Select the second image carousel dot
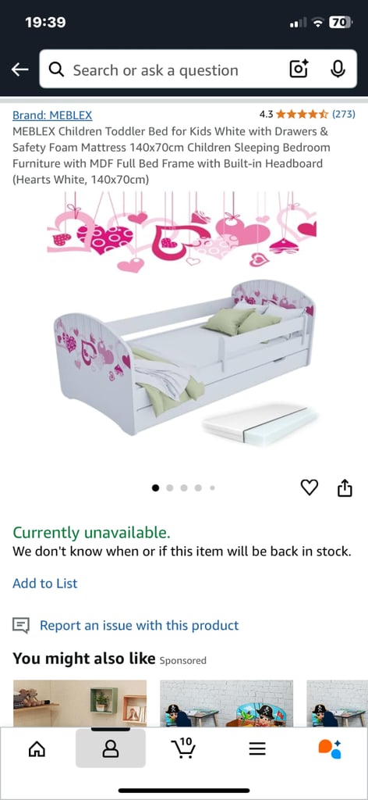The height and width of the screenshot is (800, 368). click(x=170, y=488)
